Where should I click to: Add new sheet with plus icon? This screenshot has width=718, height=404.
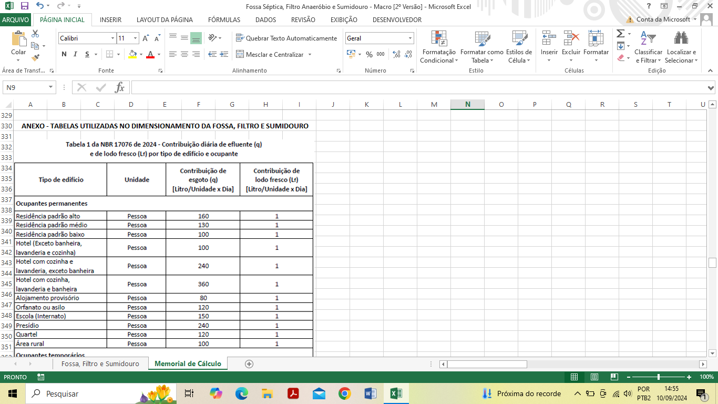point(249,364)
